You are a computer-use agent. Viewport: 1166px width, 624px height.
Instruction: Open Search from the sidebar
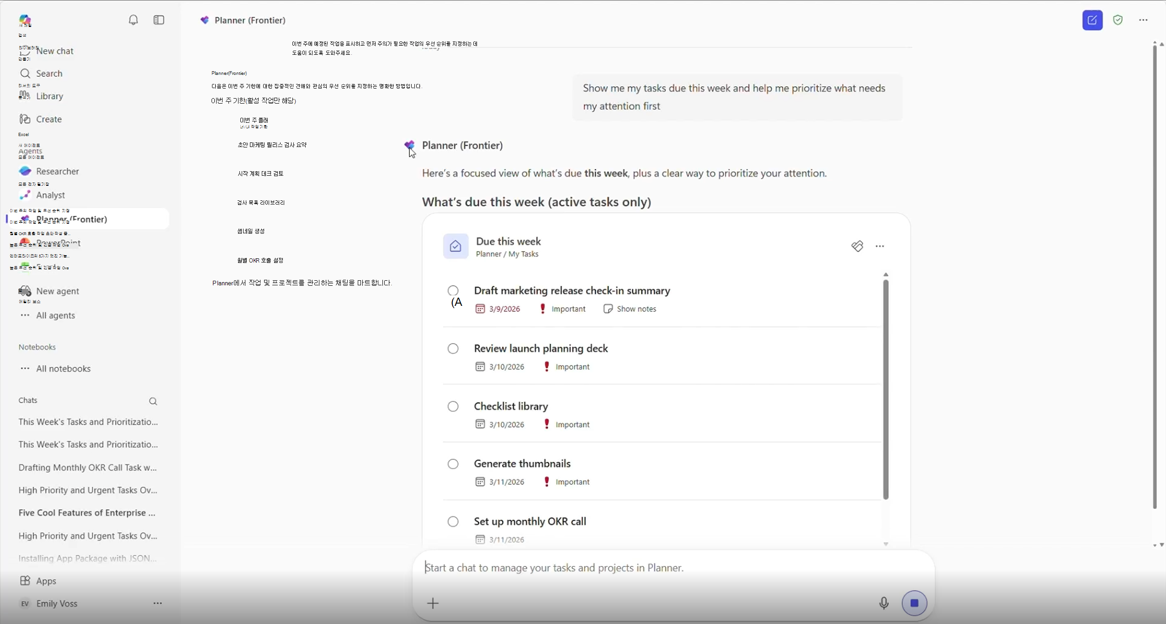41,73
